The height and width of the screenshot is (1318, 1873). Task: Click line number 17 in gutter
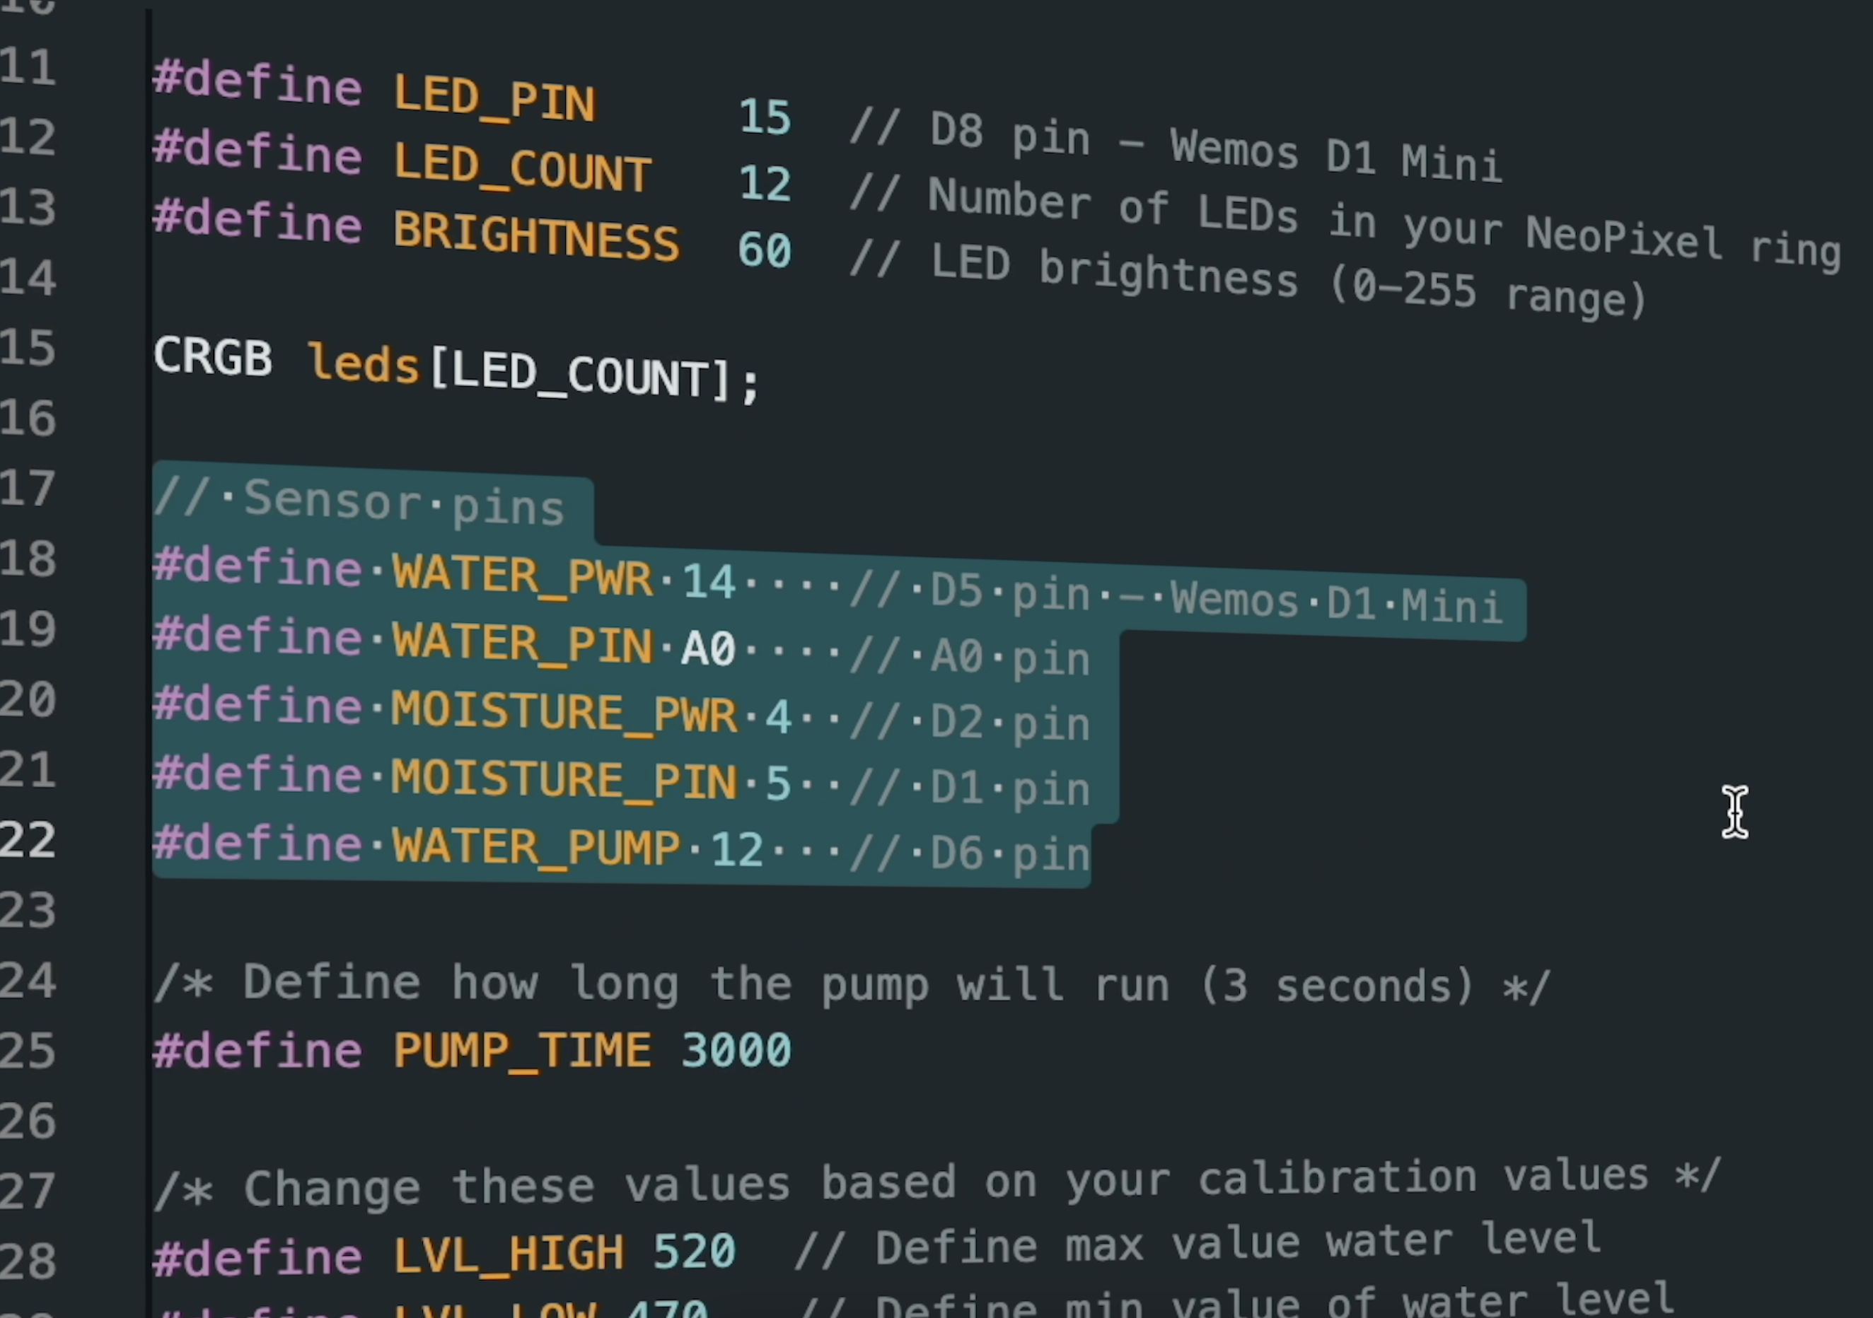pos(28,489)
